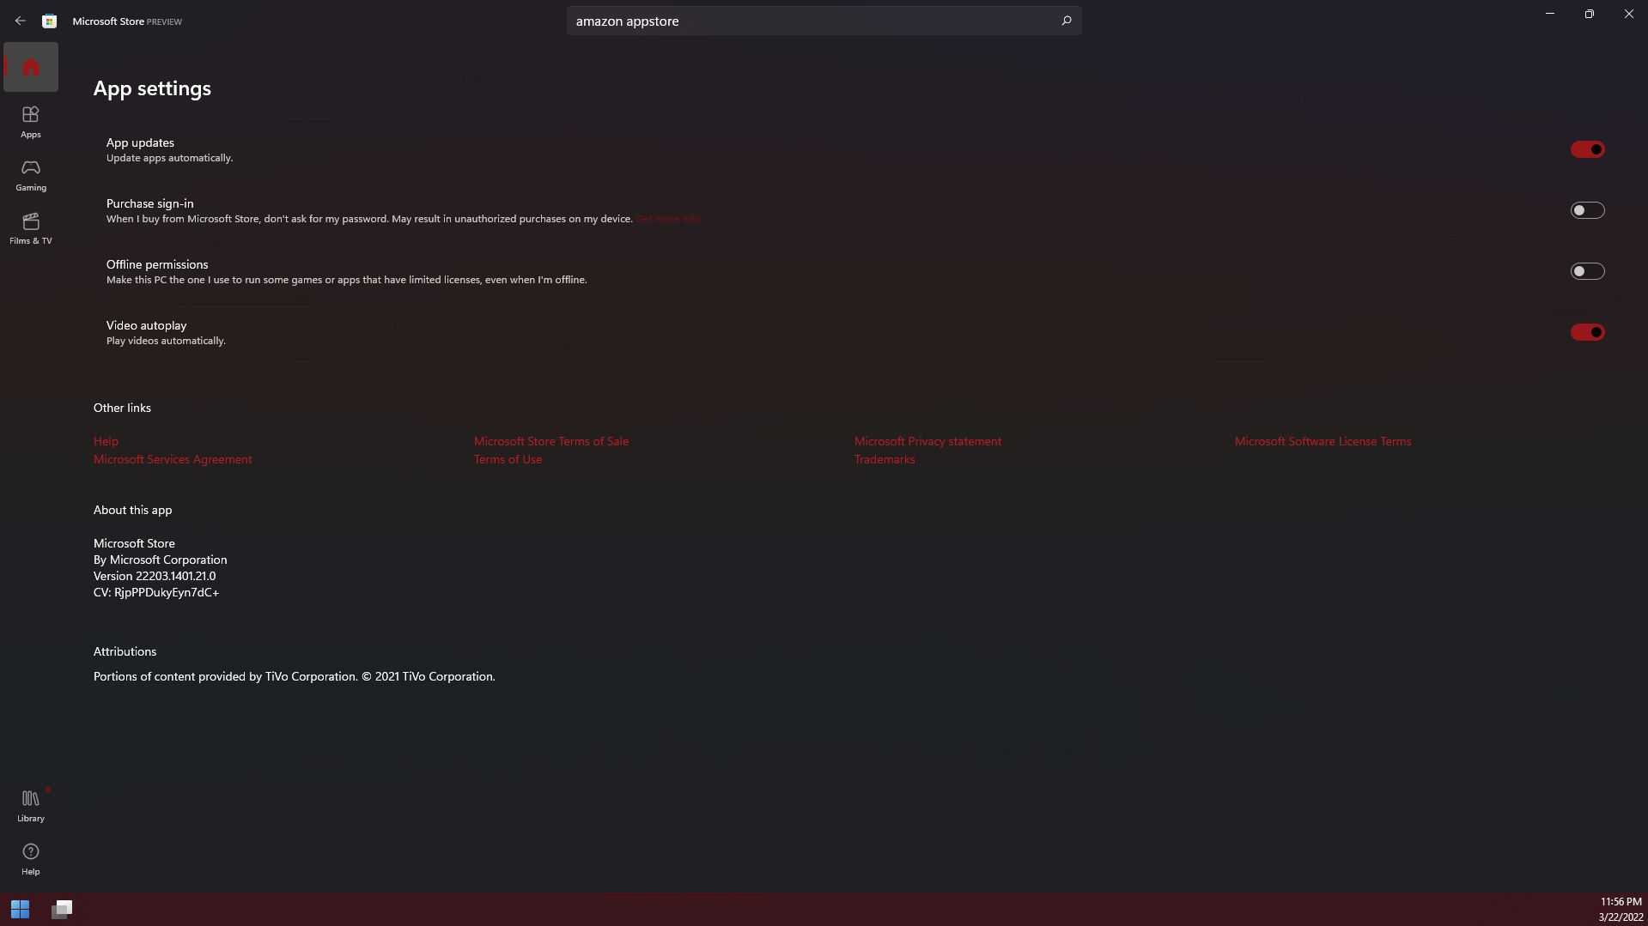Enable the Purchase sign-in toggle
Image resolution: width=1648 pixels, height=926 pixels.
pos(1587,210)
